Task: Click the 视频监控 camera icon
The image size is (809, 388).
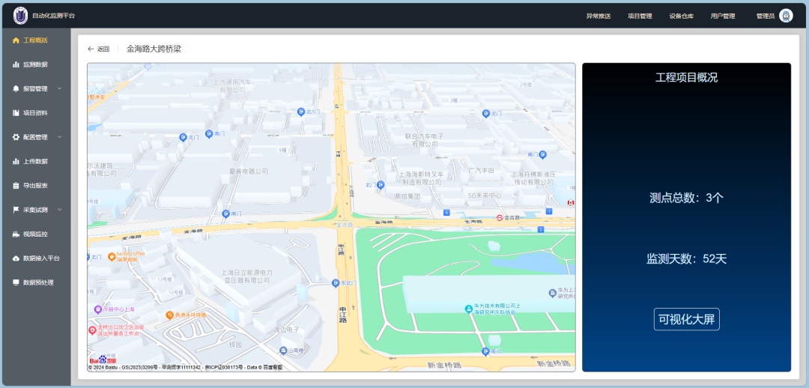Action: point(16,234)
